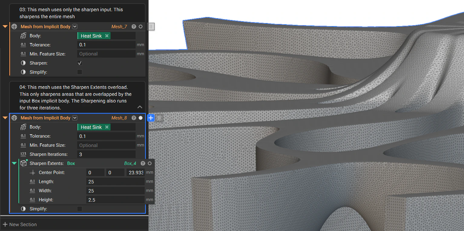Viewport: 464px width, 231px height.
Task: Open the Mesh from Implicit Body dropdown on Mesh_8
Action: coord(74,118)
